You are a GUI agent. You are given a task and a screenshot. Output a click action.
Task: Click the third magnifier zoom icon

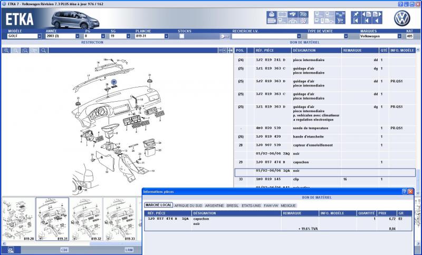click(x=25, y=50)
